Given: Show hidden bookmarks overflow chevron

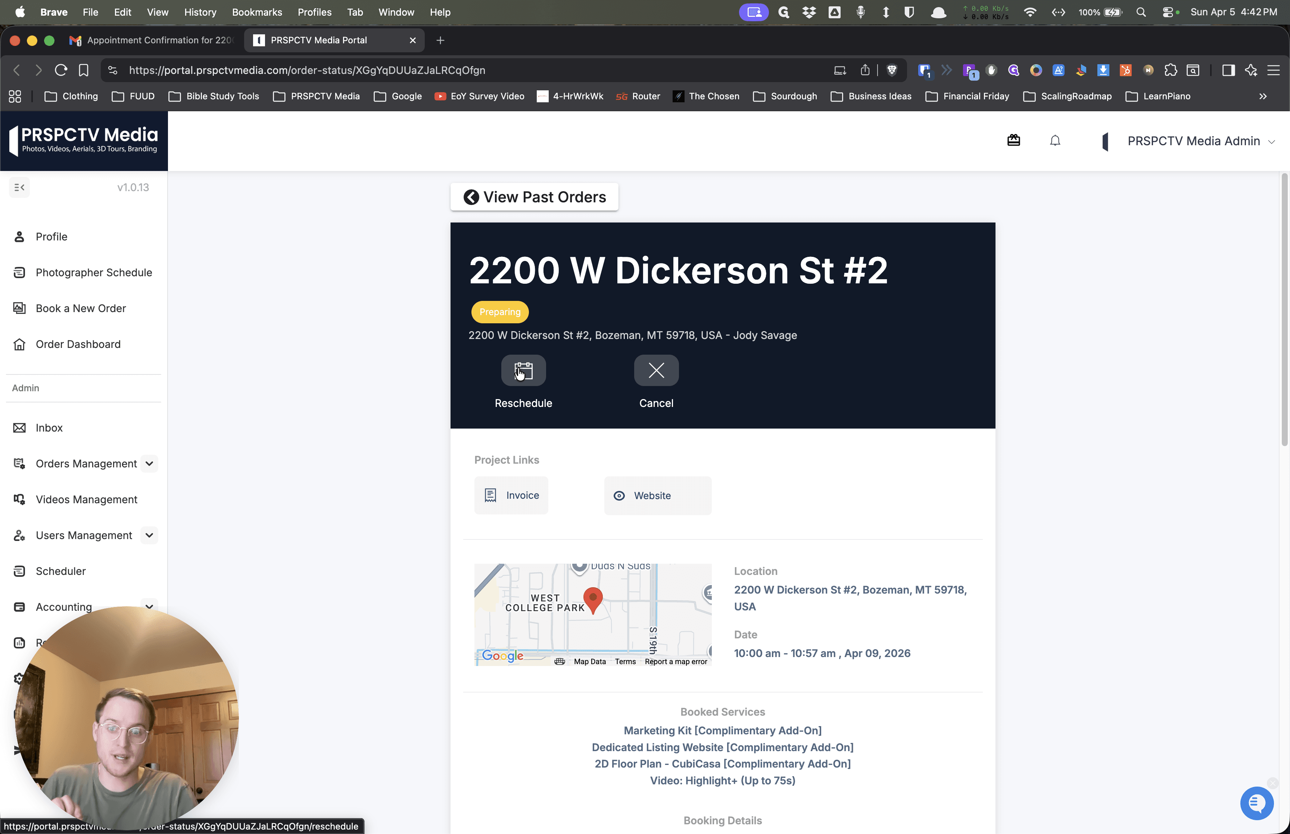Looking at the screenshot, I should (1263, 96).
